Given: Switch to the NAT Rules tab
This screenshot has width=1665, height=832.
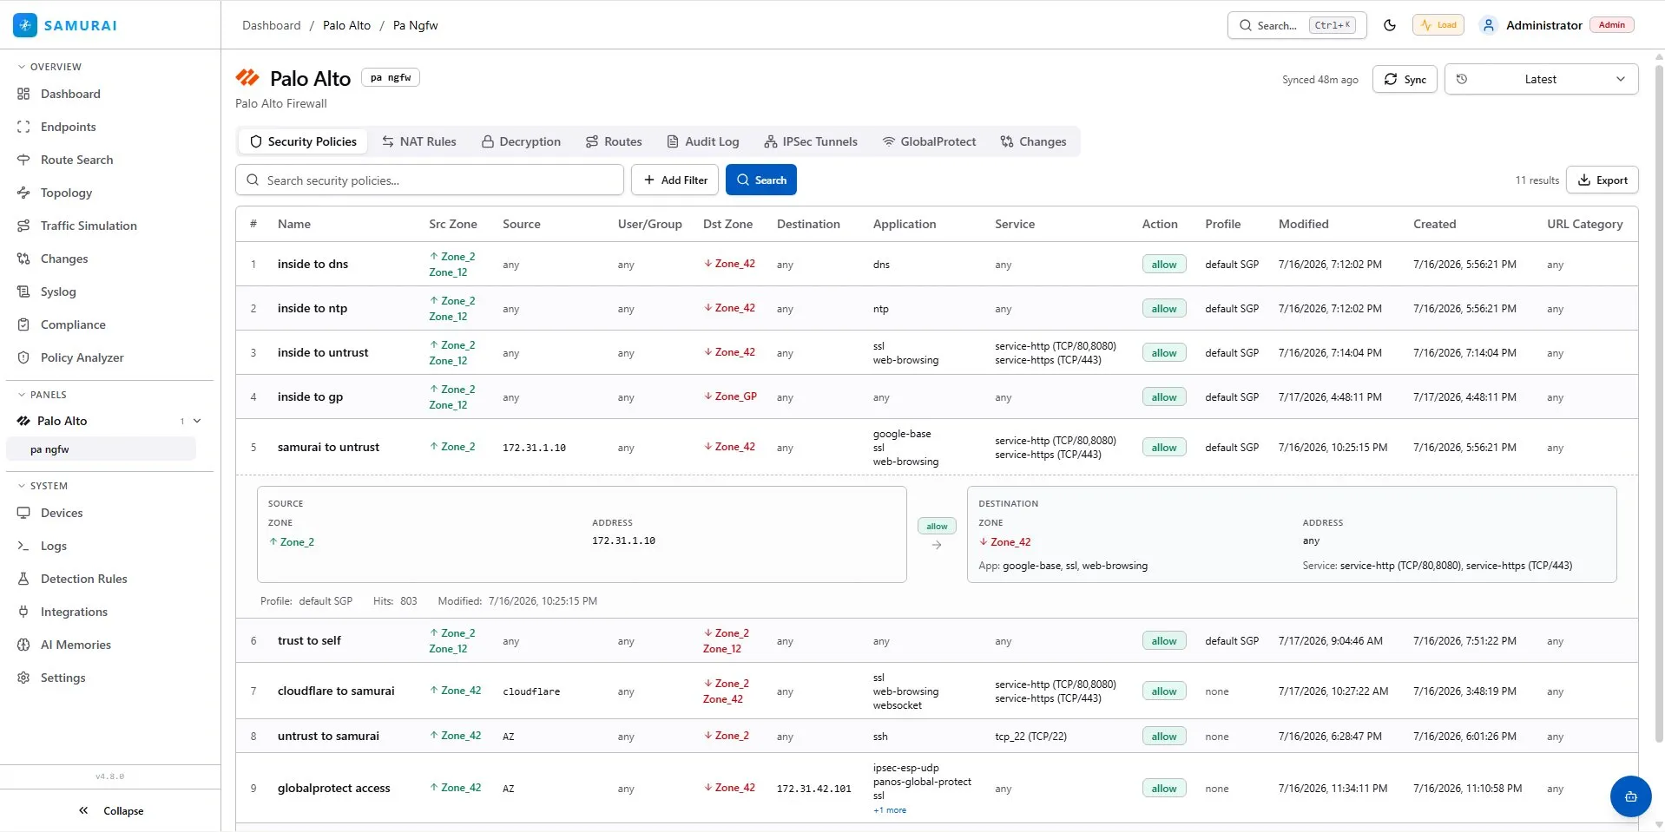Looking at the screenshot, I should [x=418, y=141].
